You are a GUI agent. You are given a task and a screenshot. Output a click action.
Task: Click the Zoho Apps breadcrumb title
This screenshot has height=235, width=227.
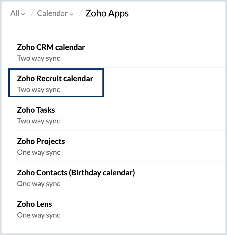[107, 13]
